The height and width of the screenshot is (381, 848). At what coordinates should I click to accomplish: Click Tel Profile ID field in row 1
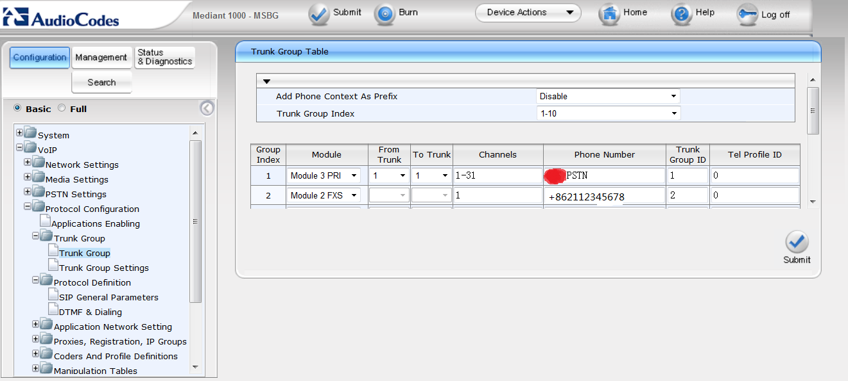click(x=755, y=175)
